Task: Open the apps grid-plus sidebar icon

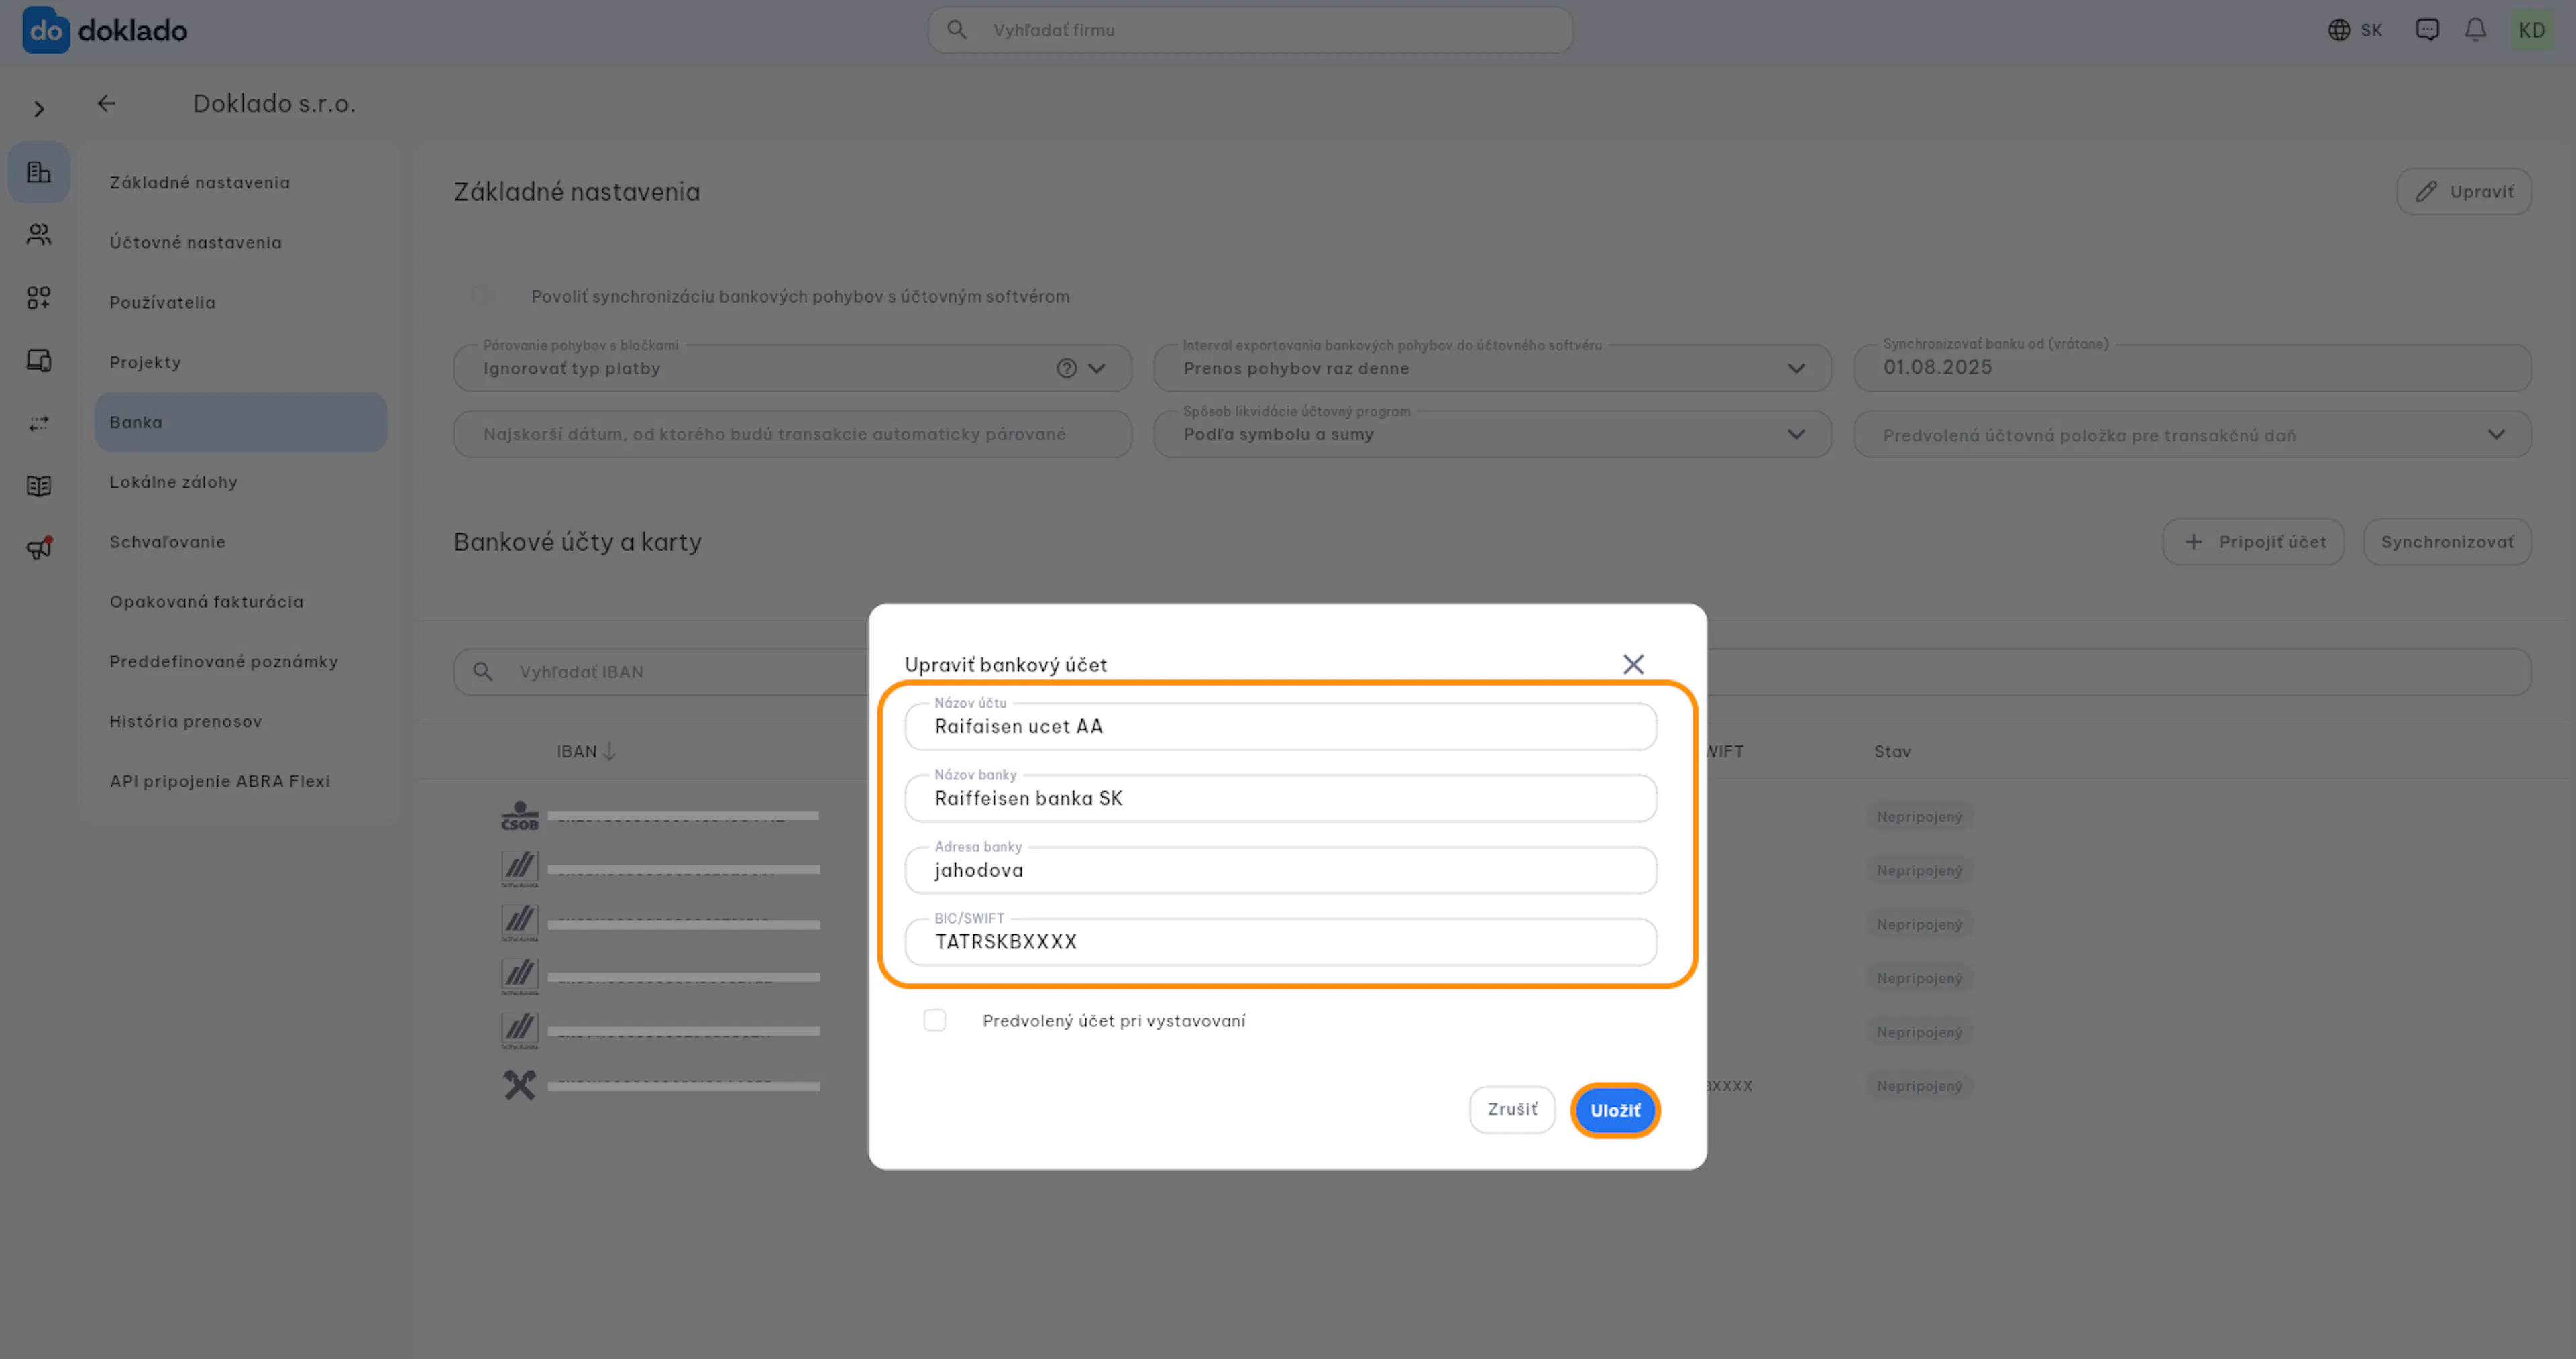Action: pyautogui.click(x=39, y=298)
